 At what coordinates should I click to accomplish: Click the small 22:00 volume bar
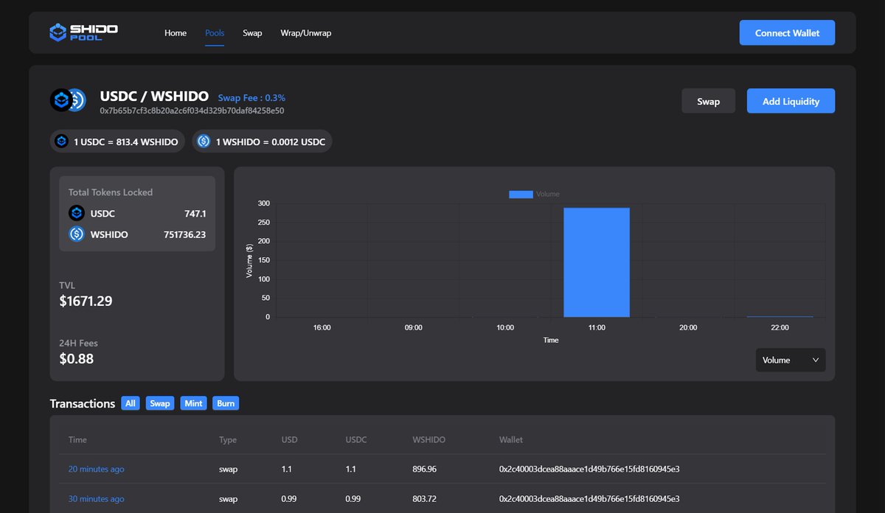pyautogui.click(x=780, y=316)
